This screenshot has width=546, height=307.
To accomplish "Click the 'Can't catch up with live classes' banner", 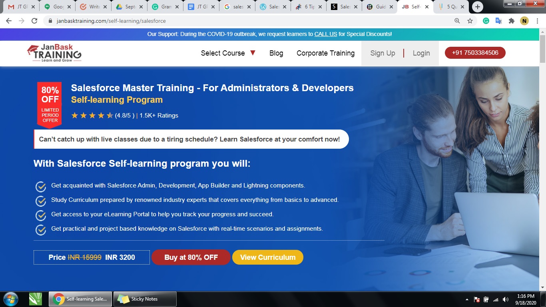I will click(191, 139).
